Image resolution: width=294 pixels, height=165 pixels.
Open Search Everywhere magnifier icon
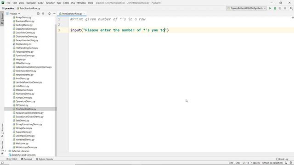[x=291, y=8]
